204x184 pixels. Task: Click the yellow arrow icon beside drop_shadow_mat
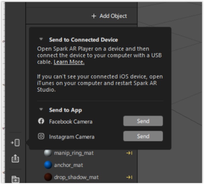click(129, 177)
